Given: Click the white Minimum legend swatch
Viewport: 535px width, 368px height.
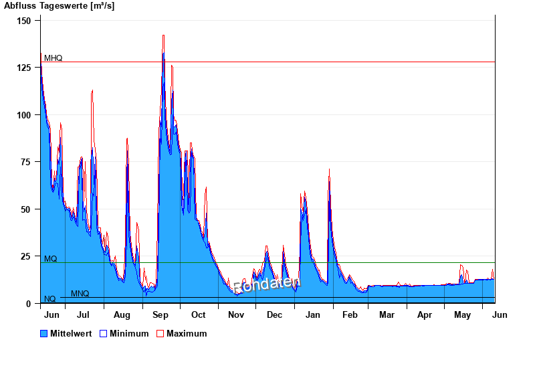Looking at the screenshot, I should pyautogui.click(x=103, y=334).
